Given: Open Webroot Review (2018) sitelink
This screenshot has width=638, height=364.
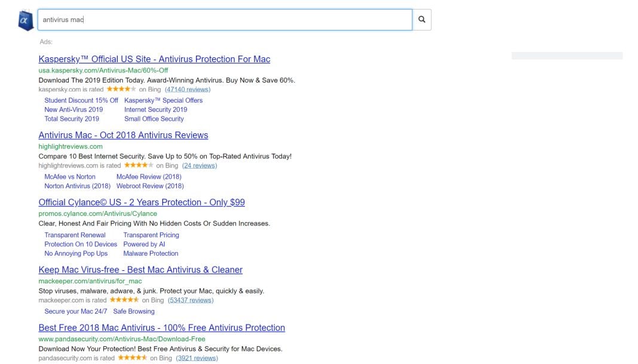Looking at the screenshot, I should point(150,186).
